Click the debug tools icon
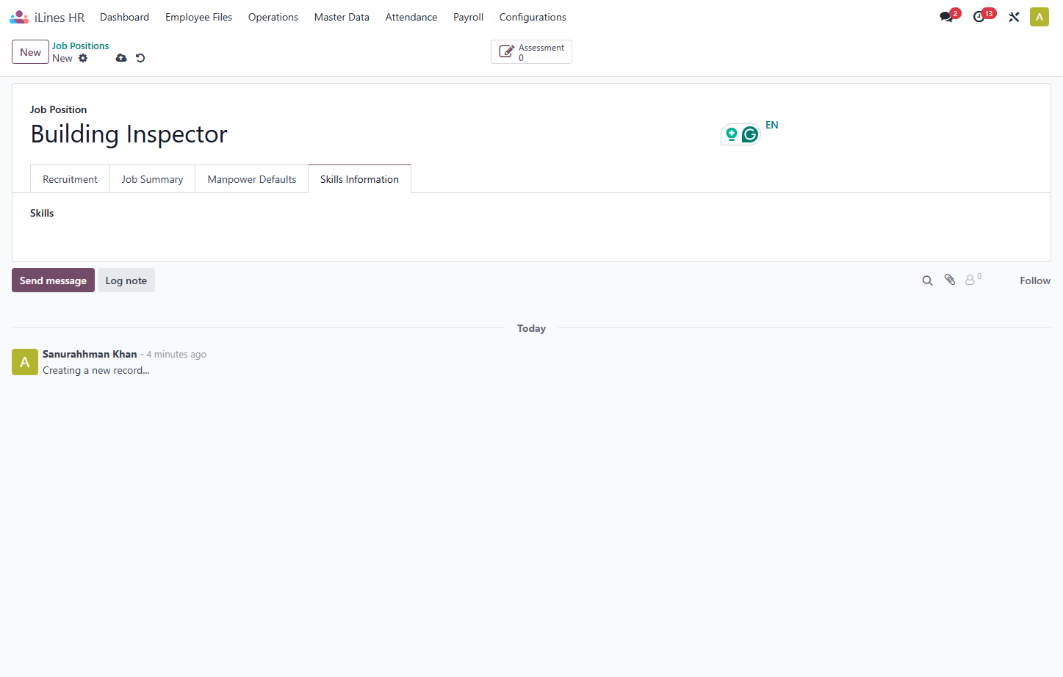The width and height of the screenshot is (1063, 677). click(1014, 17)
